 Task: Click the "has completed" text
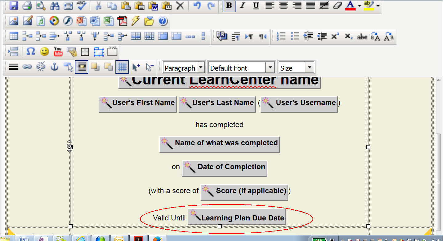(219, 125)
